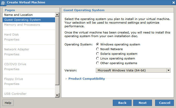Select Windows operating system radio button

click(98, 44)
